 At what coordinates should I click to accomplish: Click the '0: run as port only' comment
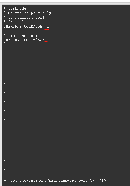[x=30, y=13]
